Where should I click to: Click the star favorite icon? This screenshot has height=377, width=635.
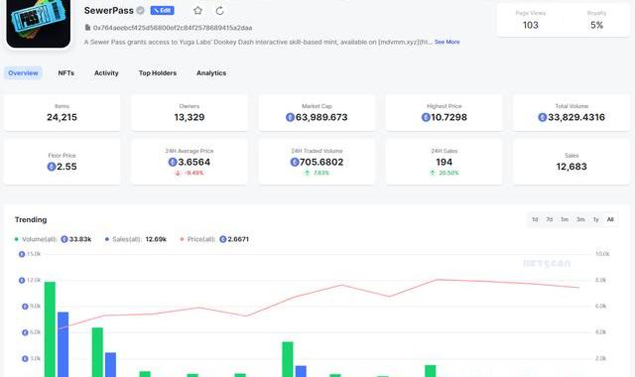tap(197, 11)
